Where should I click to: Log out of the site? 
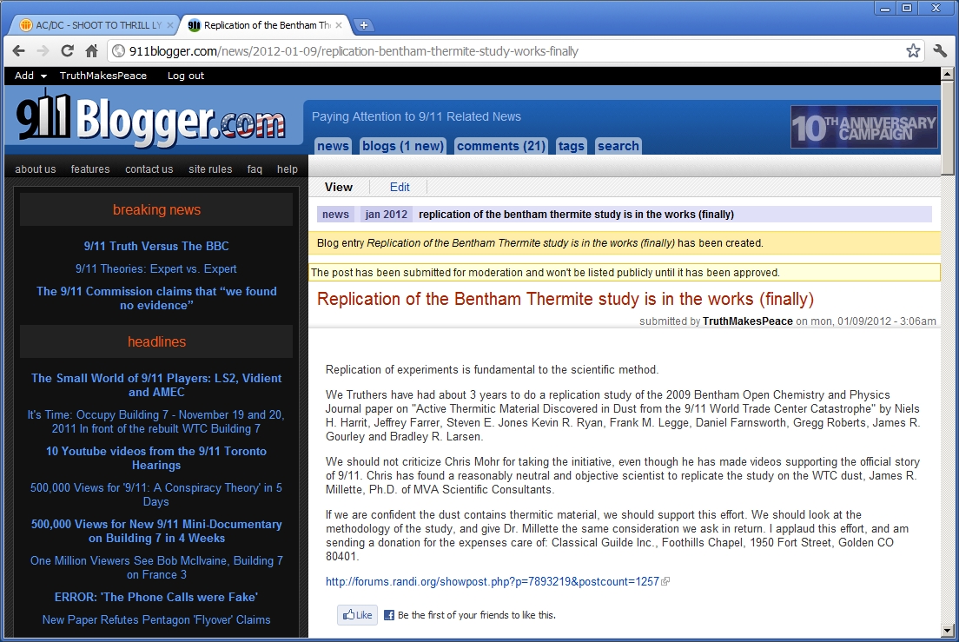click(186, 76)
